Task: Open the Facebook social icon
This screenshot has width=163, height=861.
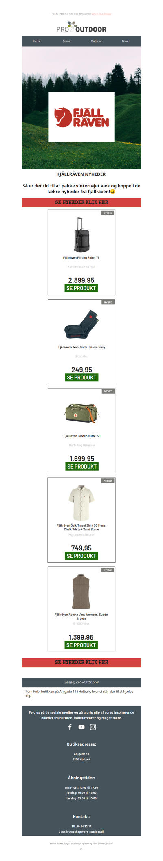Action: click(x=70, y=727)
